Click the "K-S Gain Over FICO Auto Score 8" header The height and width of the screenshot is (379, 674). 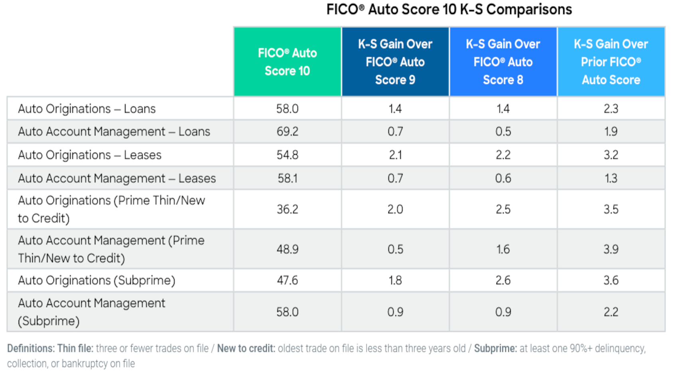click(503, 62)
